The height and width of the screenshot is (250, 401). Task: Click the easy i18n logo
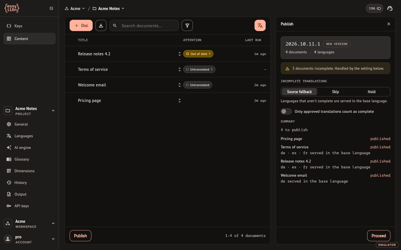click(x=12, y=8)
